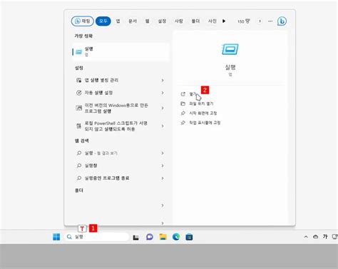The height and width of the screenshot is (269, 338).
Task: Select the 모두 filter tab
Action: (x=103, y=21)
